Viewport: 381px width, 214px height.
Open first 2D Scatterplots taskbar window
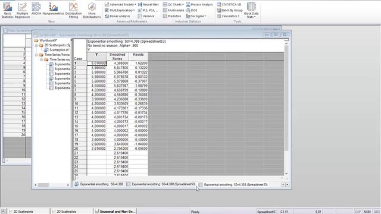click(x=29, y=212)
